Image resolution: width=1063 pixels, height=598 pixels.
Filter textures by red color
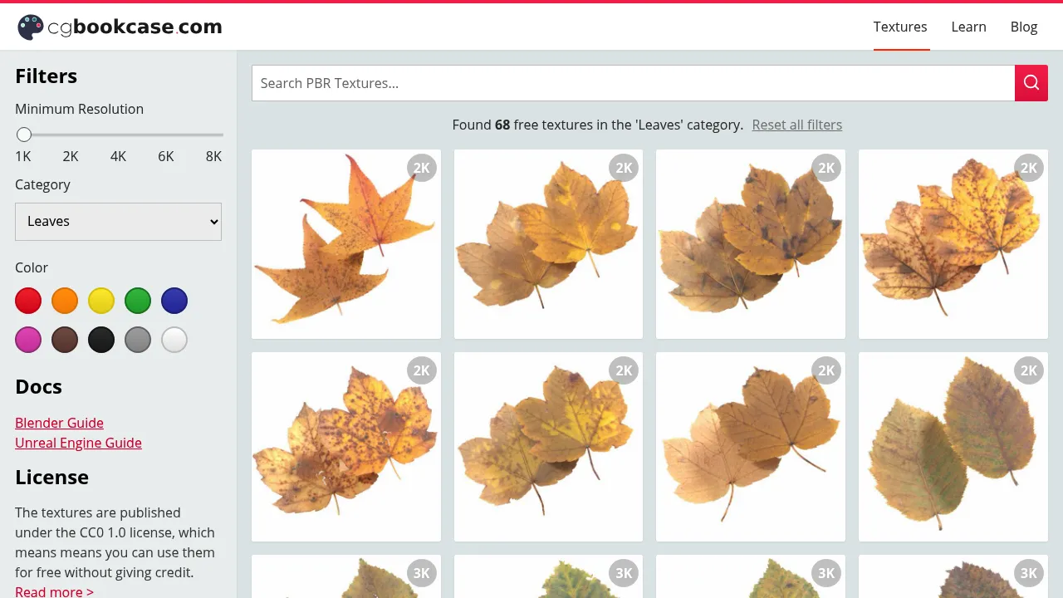tap(28, 301)
